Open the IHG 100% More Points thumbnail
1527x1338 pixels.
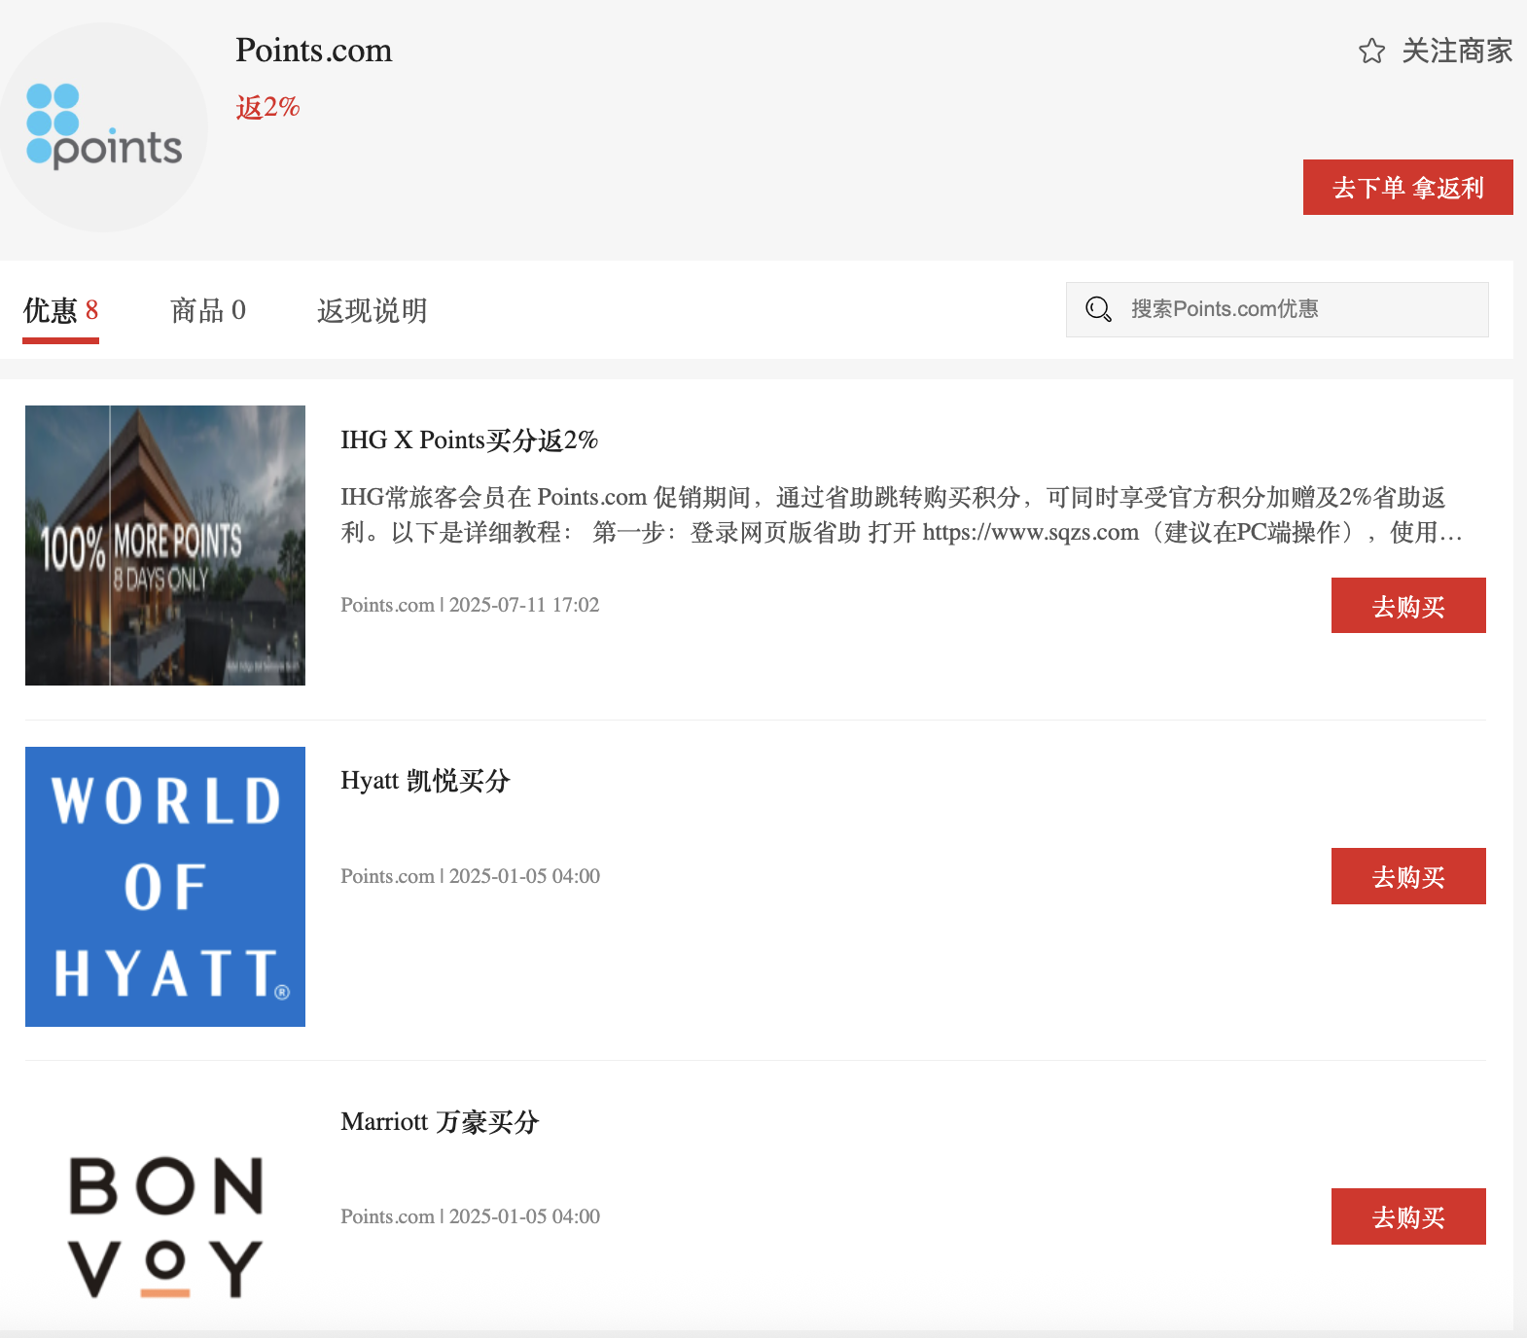tap(165, 546)
